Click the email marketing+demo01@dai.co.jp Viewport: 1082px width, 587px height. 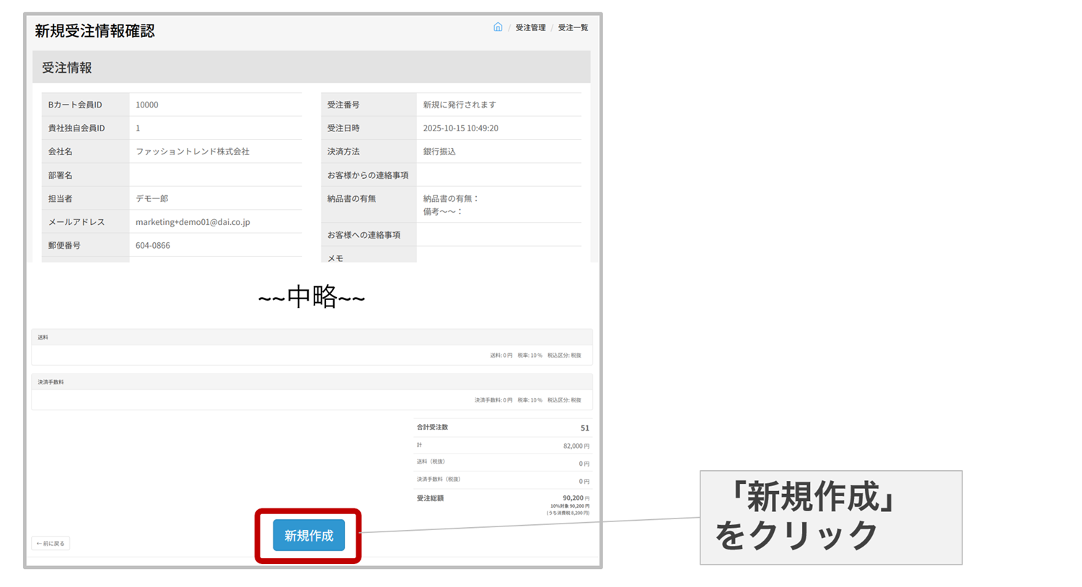click(193, 222)
